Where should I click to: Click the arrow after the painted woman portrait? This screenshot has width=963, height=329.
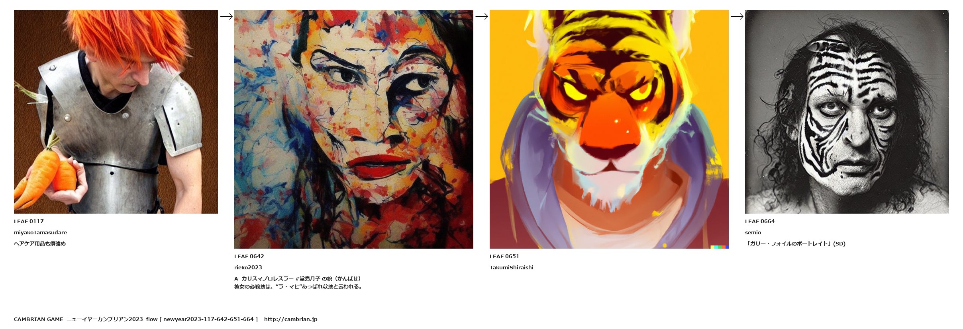482,16
